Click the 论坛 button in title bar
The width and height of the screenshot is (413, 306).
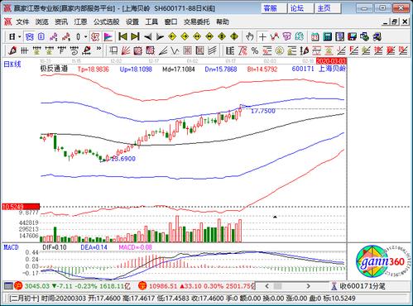297,8
